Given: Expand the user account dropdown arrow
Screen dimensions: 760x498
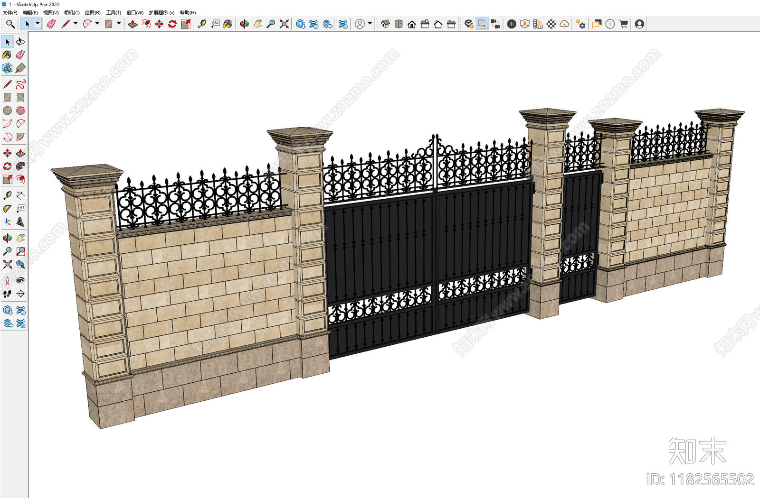Looking at the screenshot, I should click(x=370, y=23).
